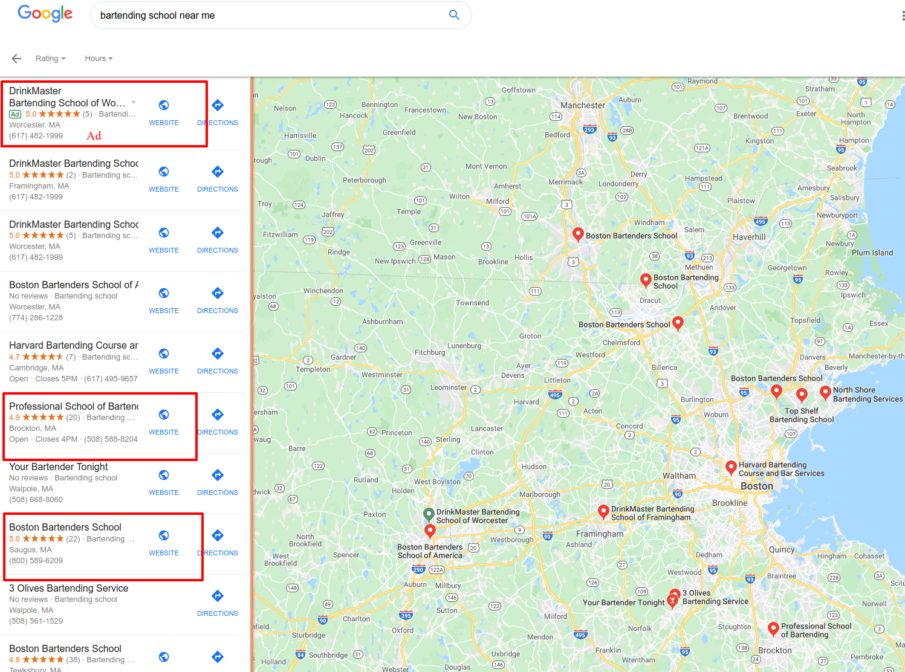Click DrinkMaster Framingham map pin
The image size is (905, 672).
point(603,512)
